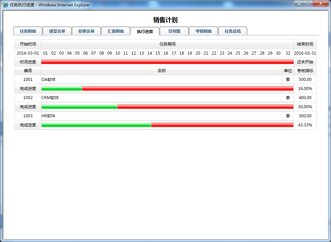This screenshot has height=242, width=331.
Task: Click the green part of CRM软件 progress bar
Action: (x=79, y=107)
